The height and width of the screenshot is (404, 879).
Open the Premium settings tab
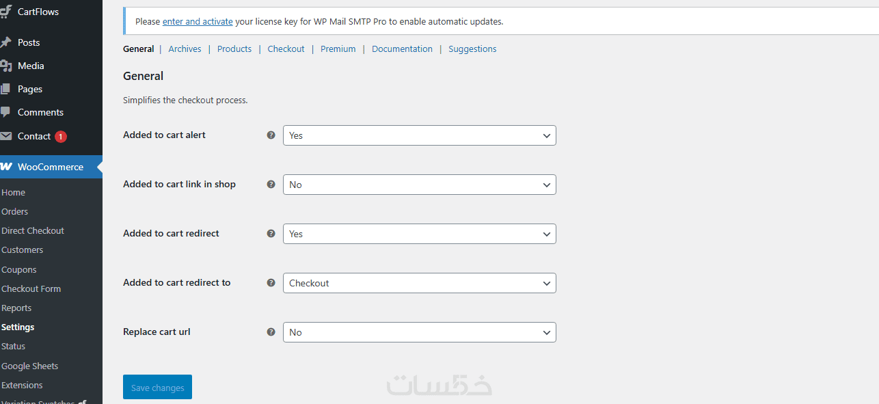click(x=338, y=49)
